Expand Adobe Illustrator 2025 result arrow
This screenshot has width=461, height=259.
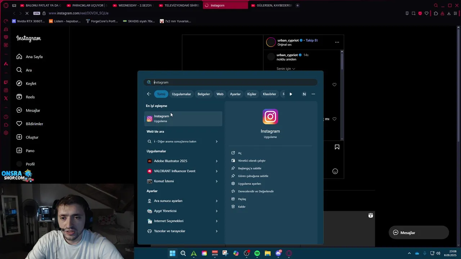(x=217, y=161)
